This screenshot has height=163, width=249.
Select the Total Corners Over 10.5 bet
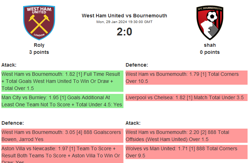(x=186, y=78)
